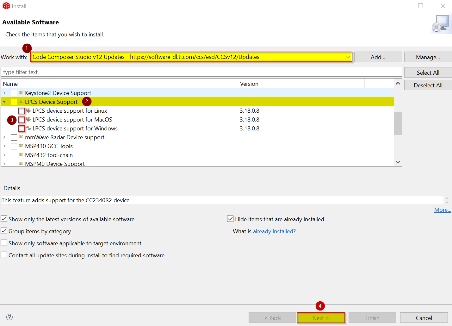452x326 pixels.
Task: Click the Keystone2 Device Support category icon
Action: 21,93
